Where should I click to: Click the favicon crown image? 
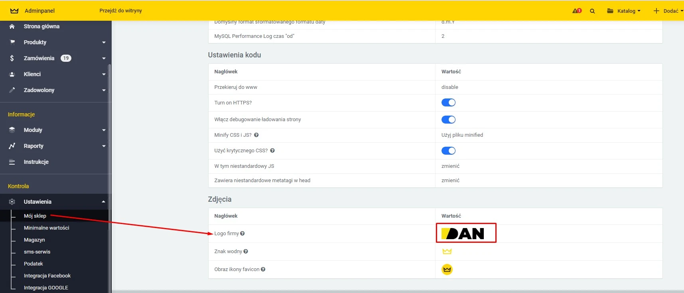pos(447,269)
